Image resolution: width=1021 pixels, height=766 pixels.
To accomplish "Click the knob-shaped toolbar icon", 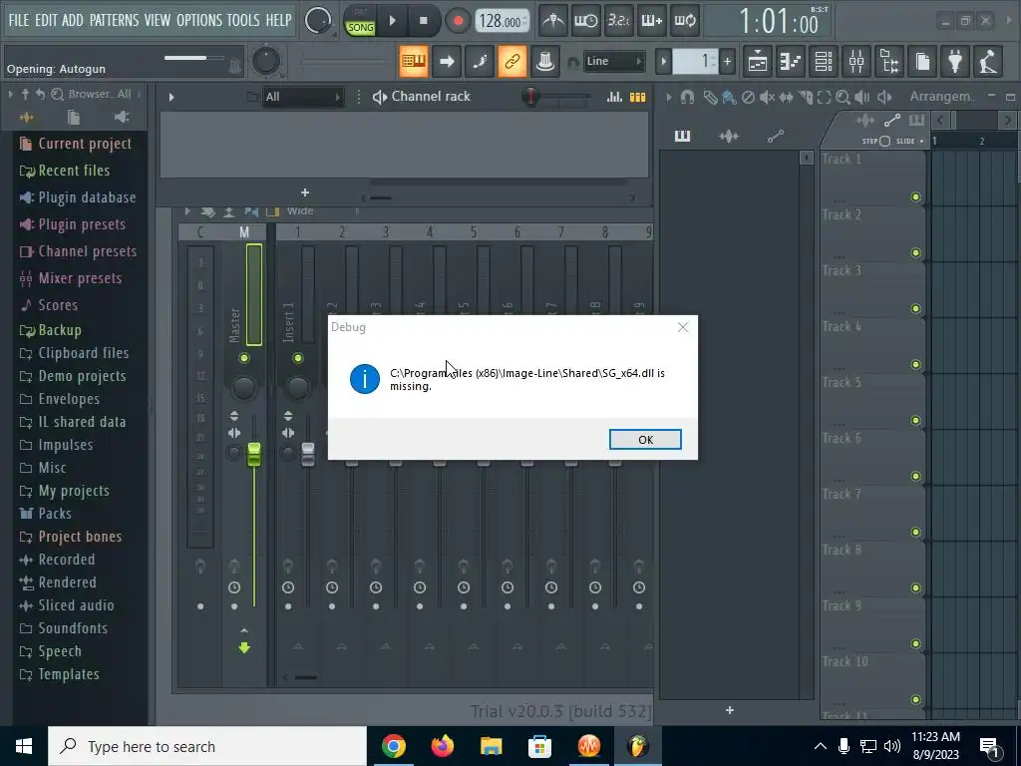I will coord(545,61).
